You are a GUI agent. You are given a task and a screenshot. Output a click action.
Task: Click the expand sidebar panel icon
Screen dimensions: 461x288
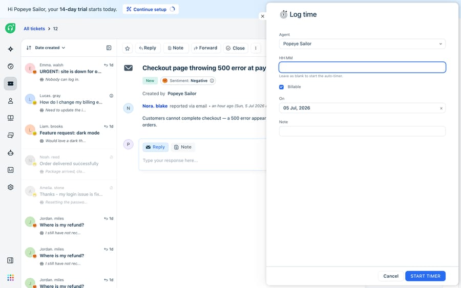(10, 260)
